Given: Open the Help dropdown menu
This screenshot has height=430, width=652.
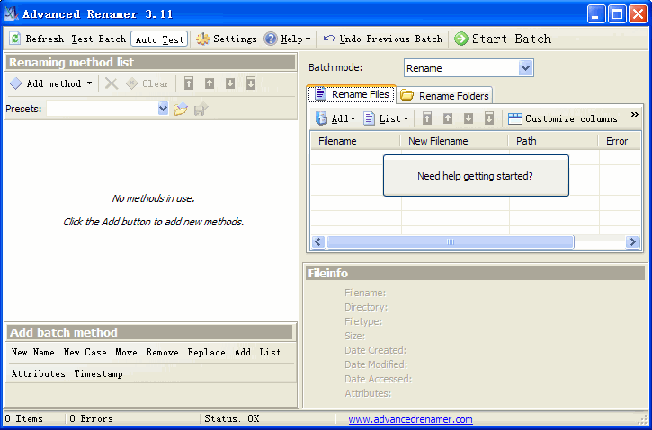Looking at the screenshot, I should [x=287, y=39].
